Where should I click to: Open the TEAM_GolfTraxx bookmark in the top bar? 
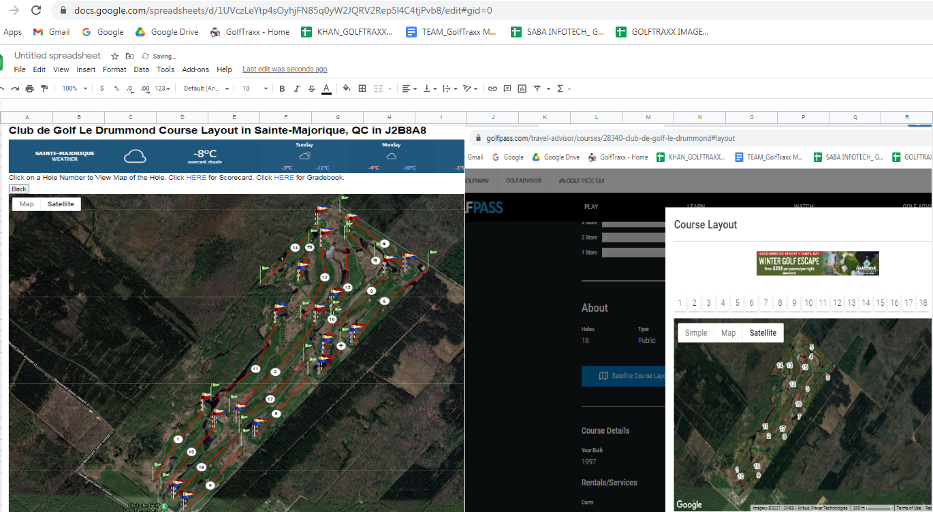point(452,32)
